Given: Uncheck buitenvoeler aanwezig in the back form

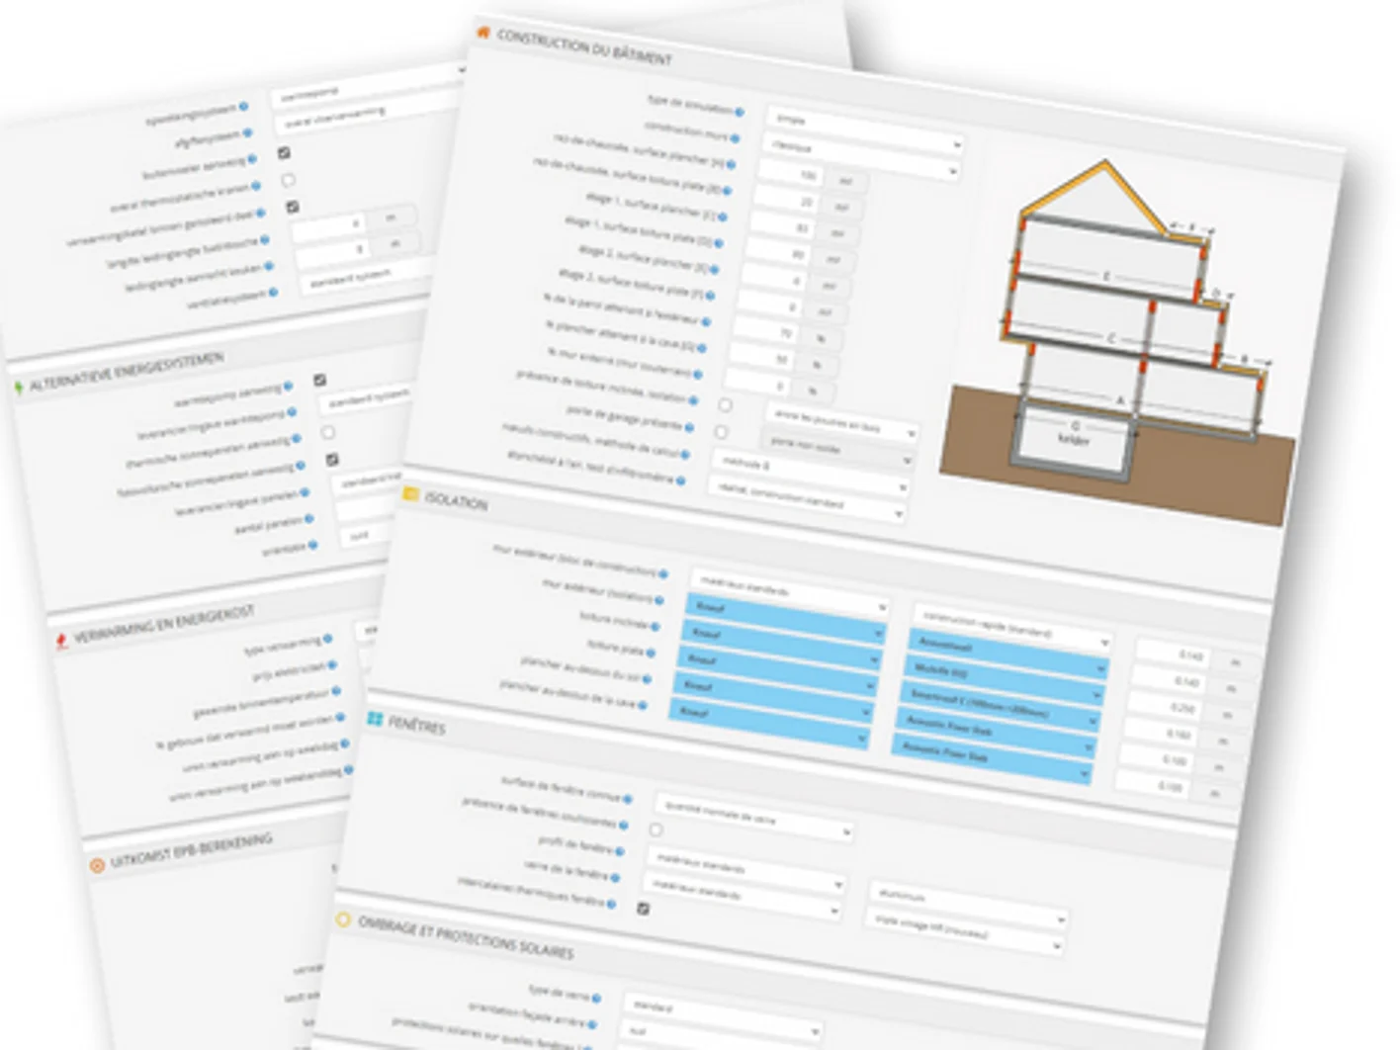Looking at the screenshot, I should pyautogui.click(x=284, y=153).
